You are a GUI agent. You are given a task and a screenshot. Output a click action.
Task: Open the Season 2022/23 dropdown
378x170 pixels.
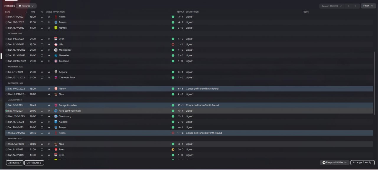click(332, 6)
